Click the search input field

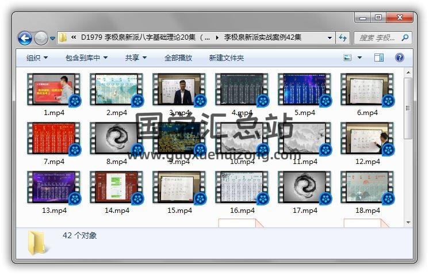click(x=377, y=38)
